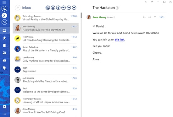The image size is (173, 117).
Task: Delete the message with the trash icon
Action: point(58,8)
